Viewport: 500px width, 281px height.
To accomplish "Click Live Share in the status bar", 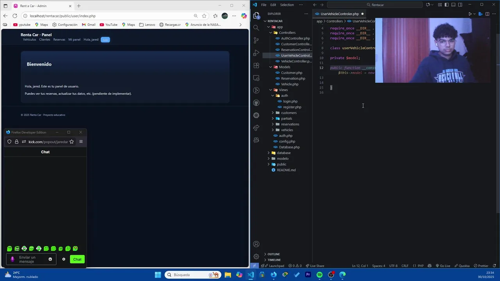I will (x=315, y=266).
